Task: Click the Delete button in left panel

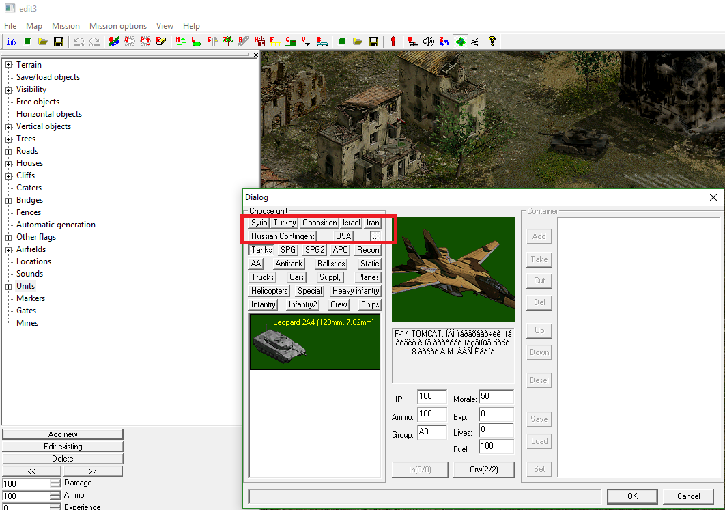Action: (63, 459)
